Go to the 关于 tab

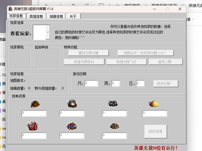tap(73, 16)
